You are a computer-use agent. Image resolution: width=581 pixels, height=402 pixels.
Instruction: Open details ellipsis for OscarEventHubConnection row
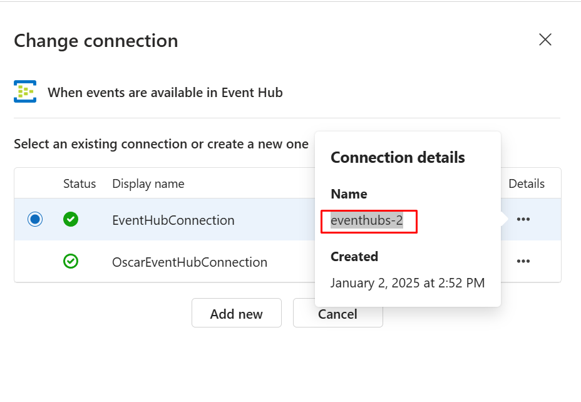(523, 261)
